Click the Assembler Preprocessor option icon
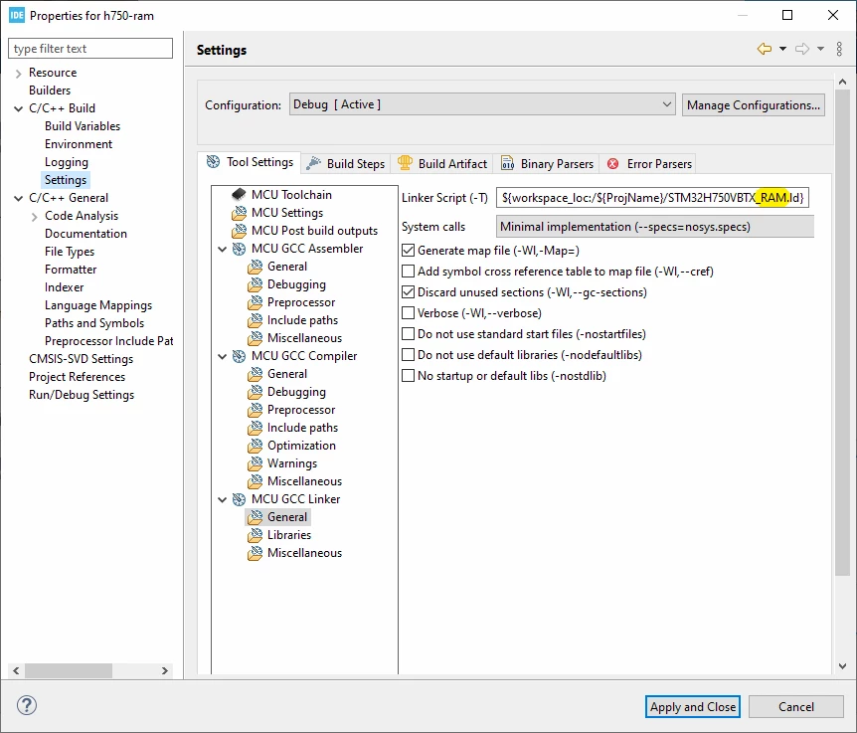Image resolution: width=857 pixels, height=733 pixels. tap(255, 302)
